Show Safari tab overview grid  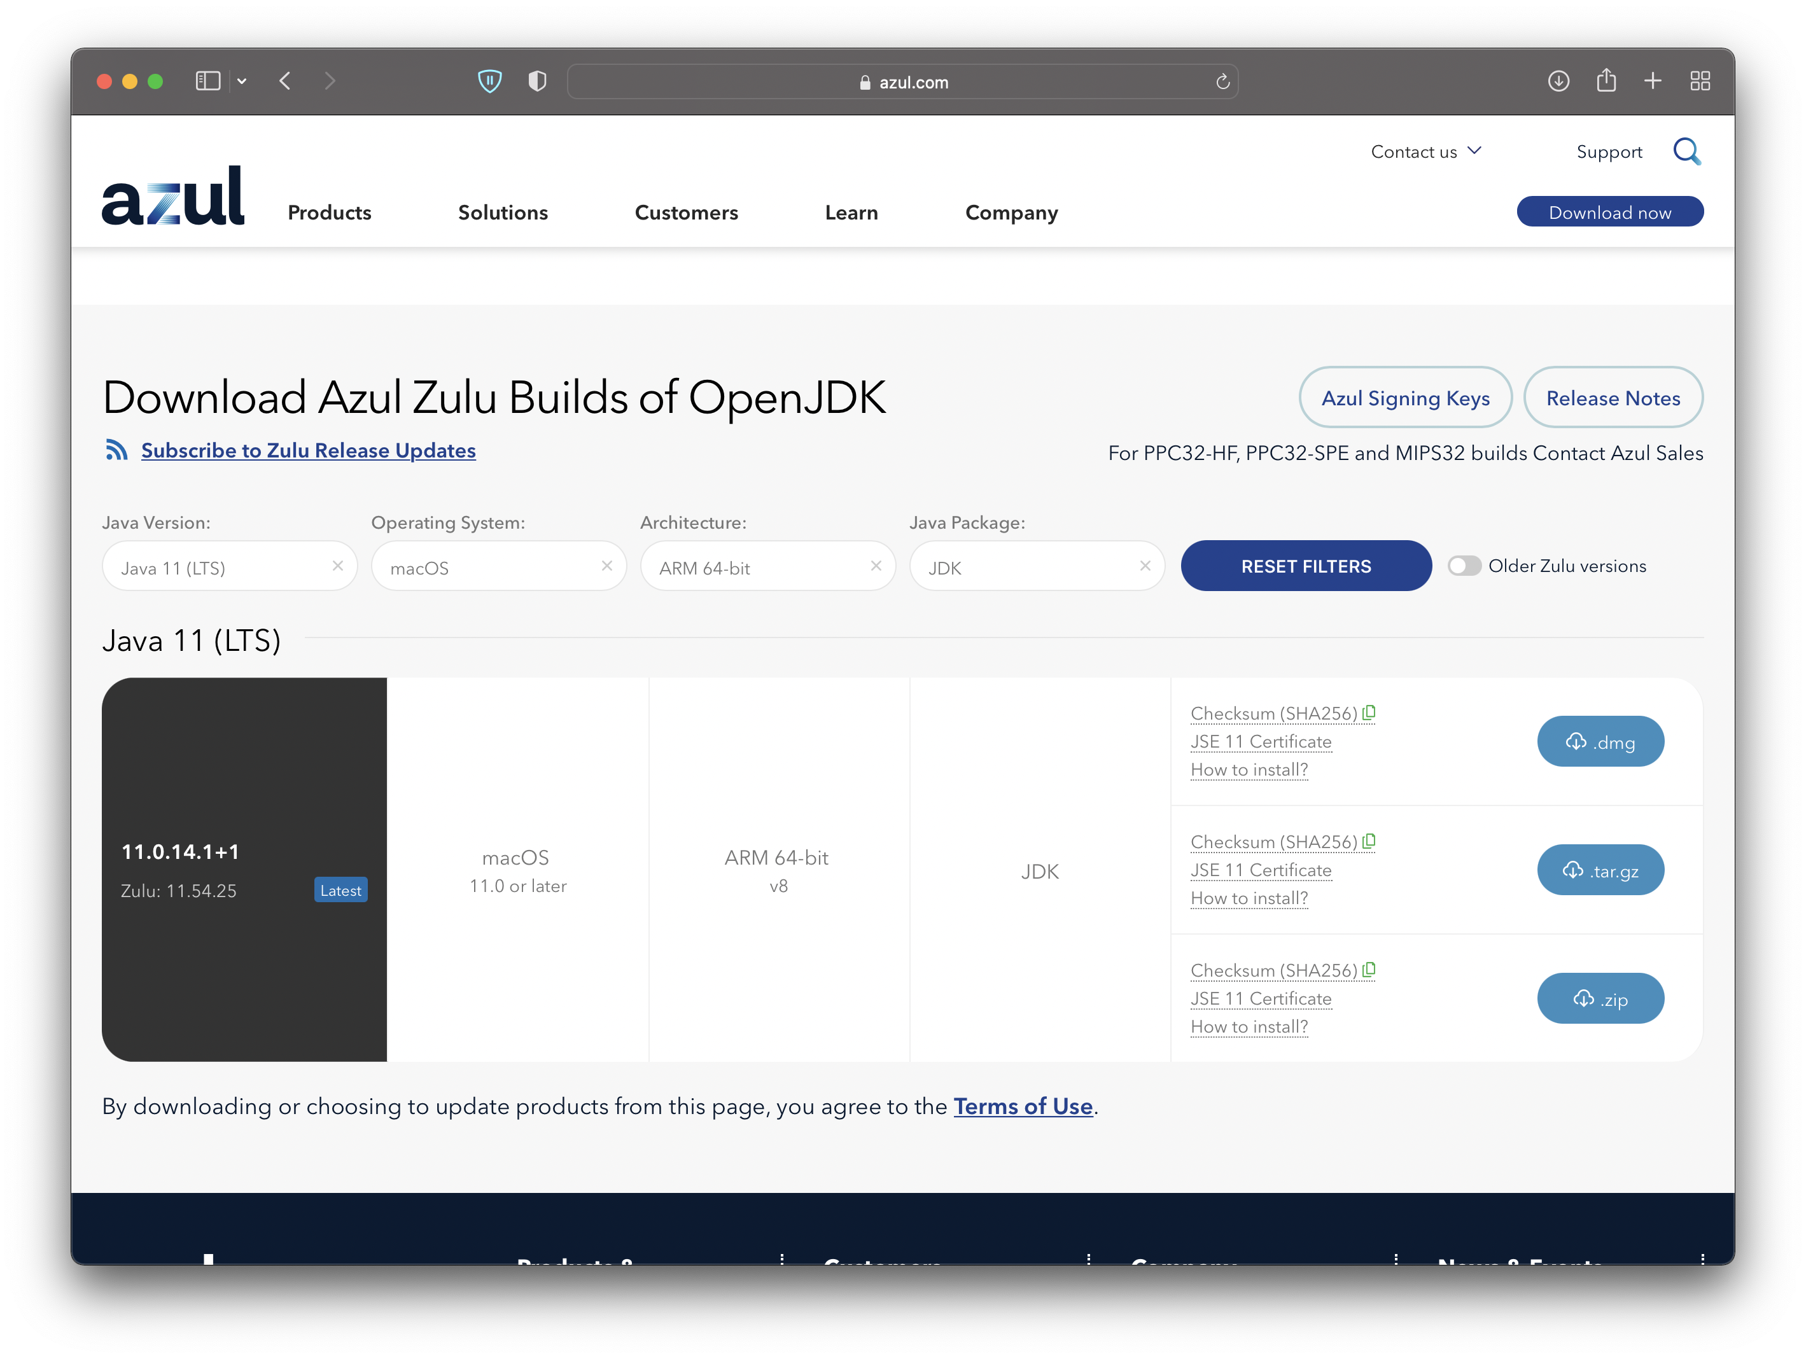point(1700,81)
